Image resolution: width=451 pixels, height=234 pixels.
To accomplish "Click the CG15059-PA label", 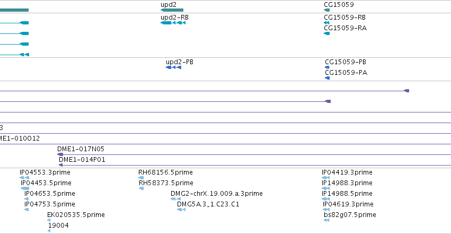I will (x=346, y=73).
